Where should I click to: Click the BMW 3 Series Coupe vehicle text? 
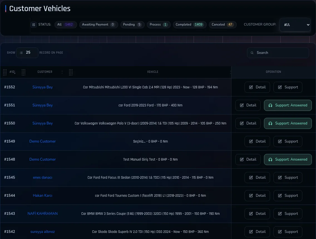pos(150,214)
